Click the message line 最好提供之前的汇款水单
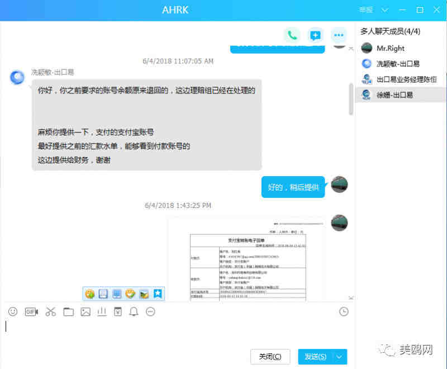Image resolution: width=447 pixels, height=369 pixels. tap(114, 146)
